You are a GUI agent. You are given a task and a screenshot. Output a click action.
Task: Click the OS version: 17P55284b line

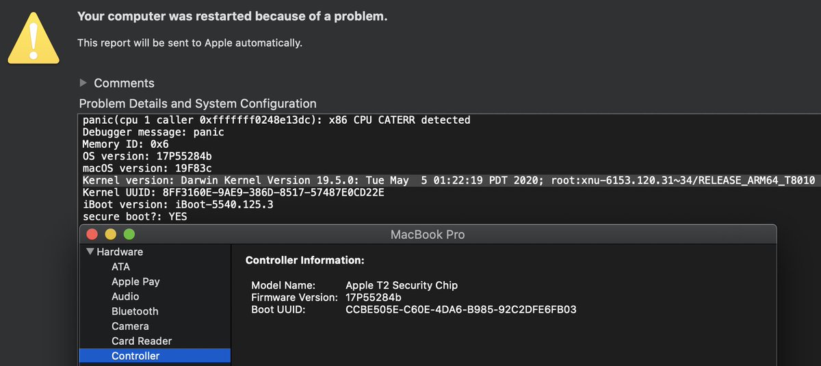point(147,156)
